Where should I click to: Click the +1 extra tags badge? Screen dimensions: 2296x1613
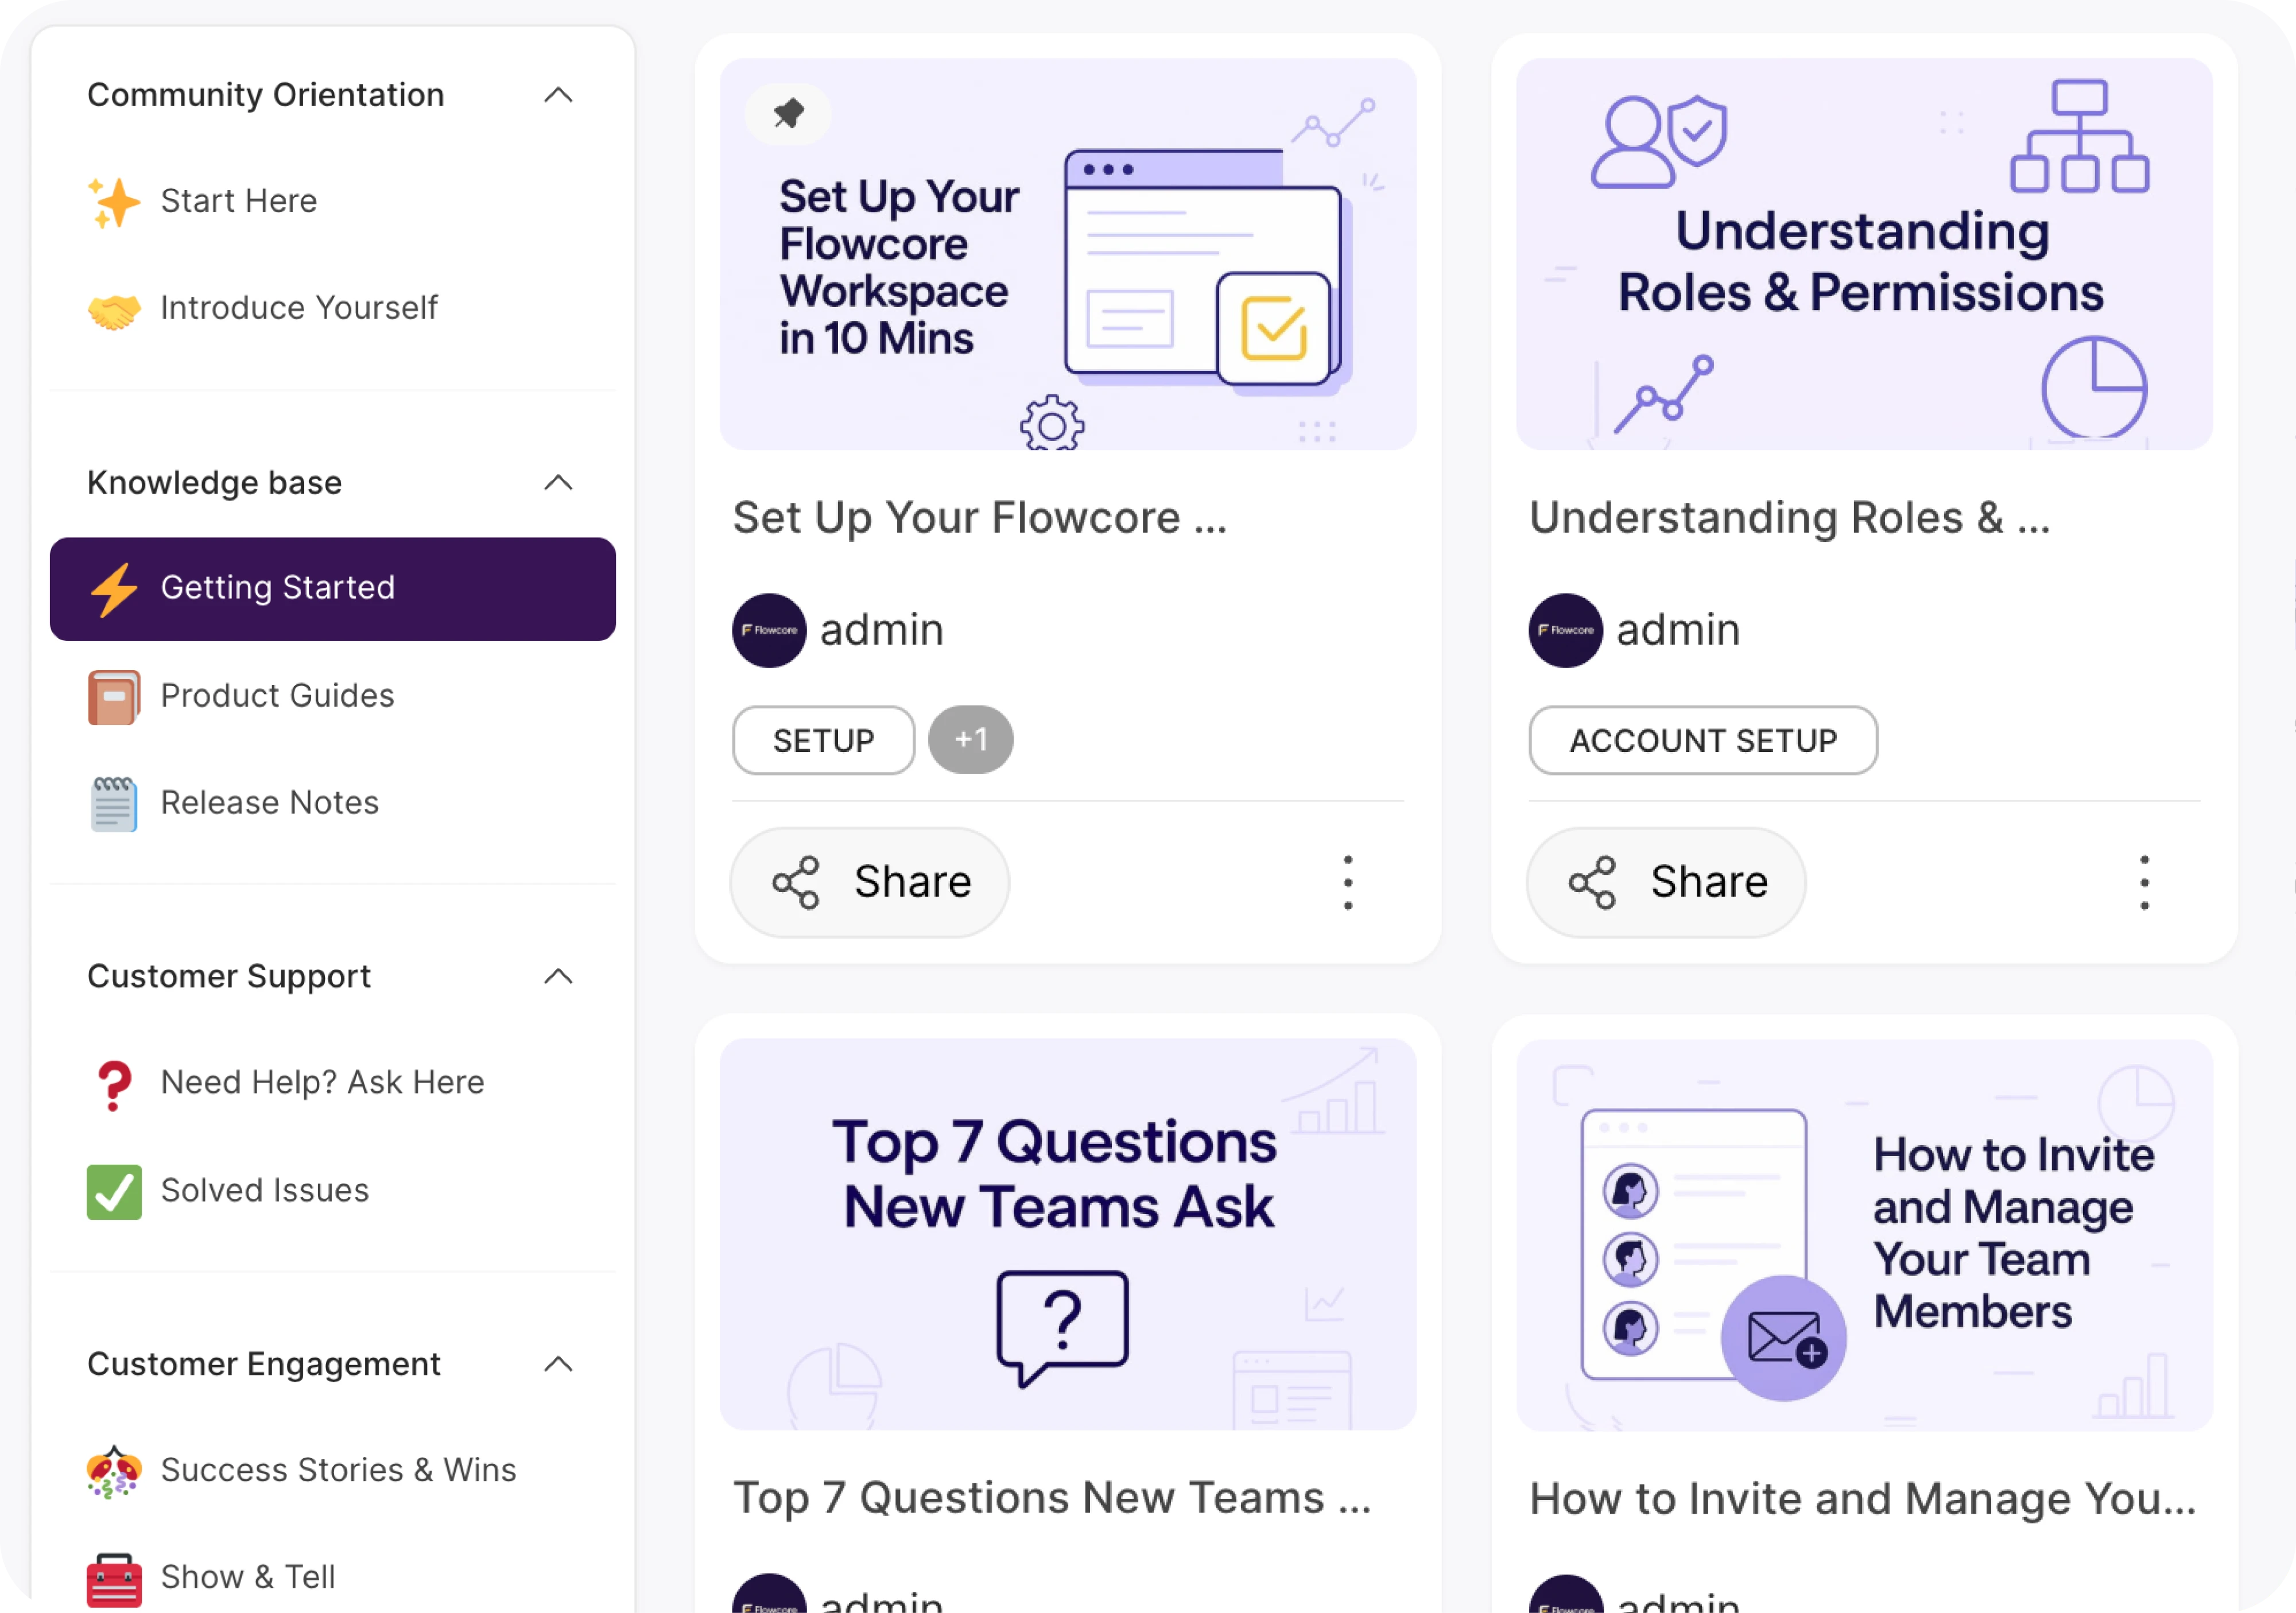pos(969,740)
